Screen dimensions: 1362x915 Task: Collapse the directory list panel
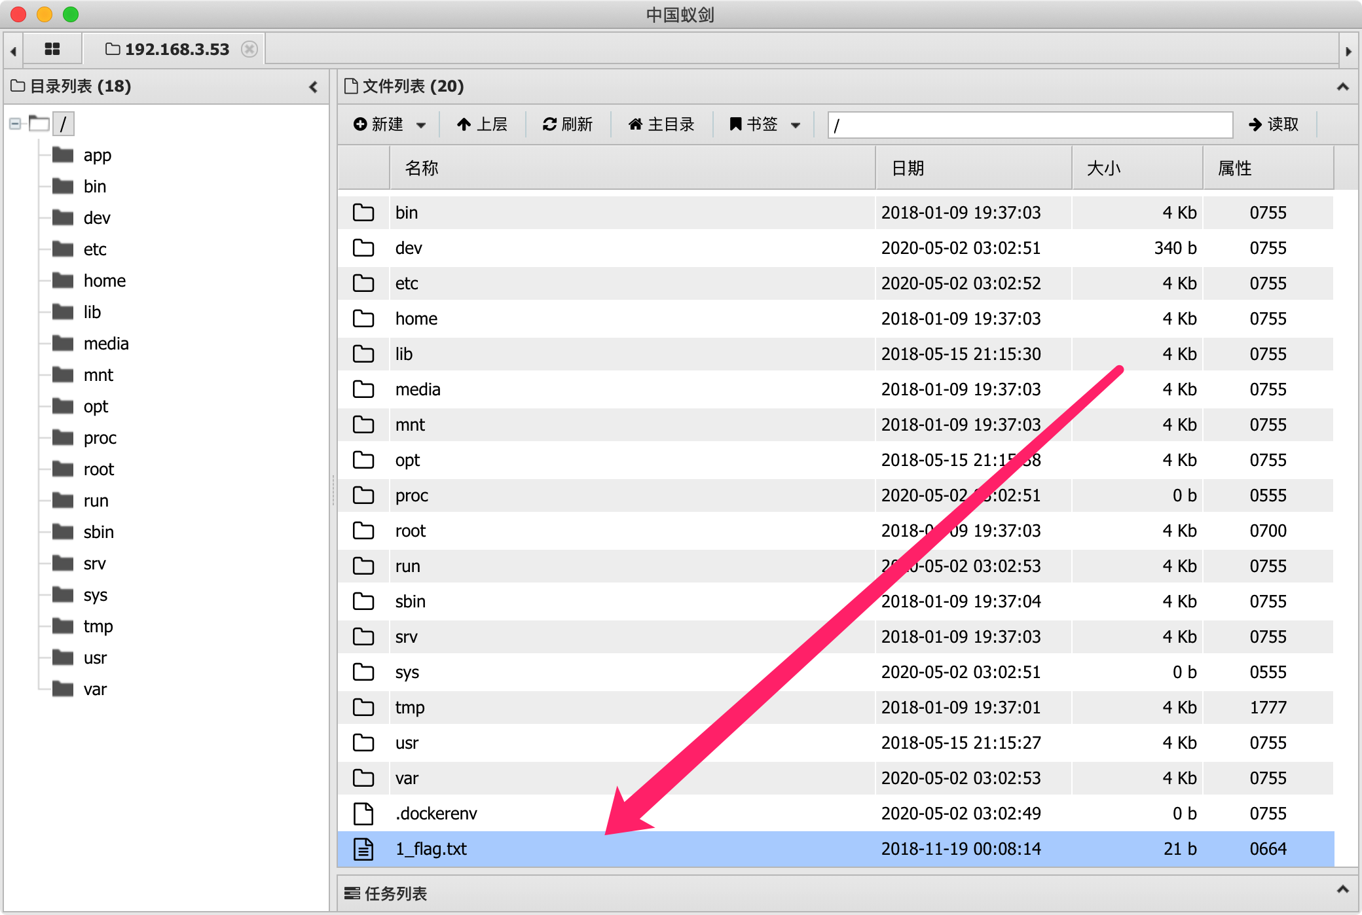coord(314,86)
